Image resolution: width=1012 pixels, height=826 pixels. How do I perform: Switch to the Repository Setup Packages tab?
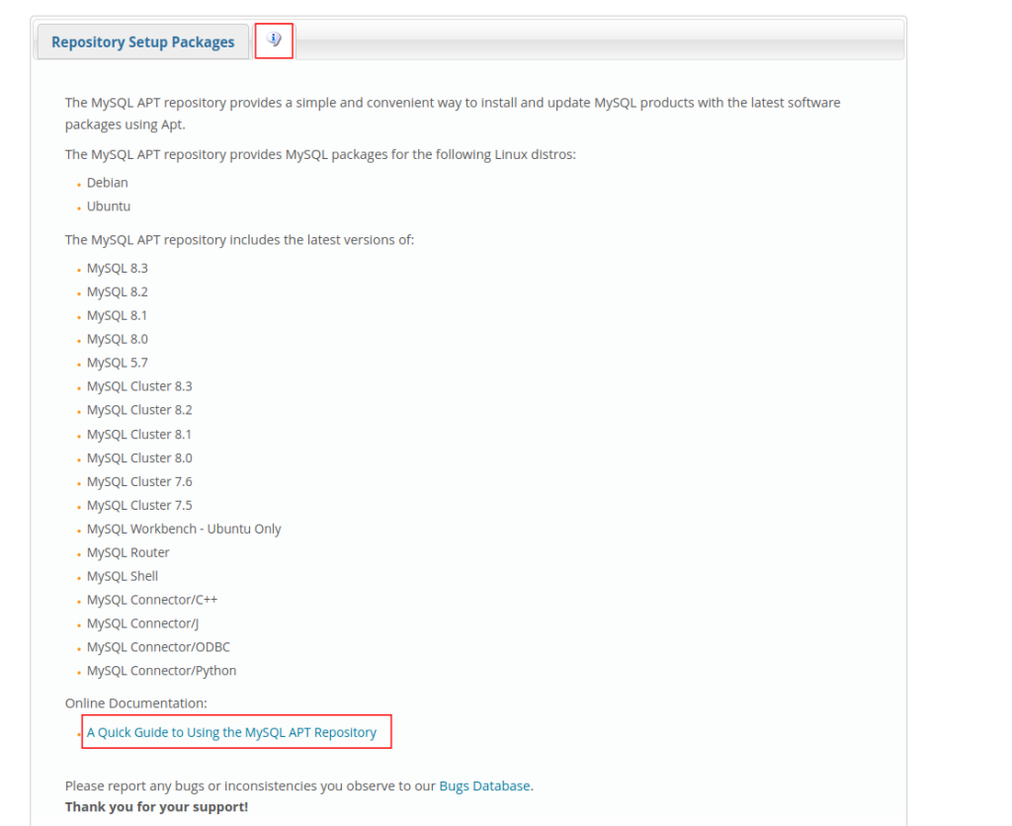pyautogui.click(x=141, y=41)
